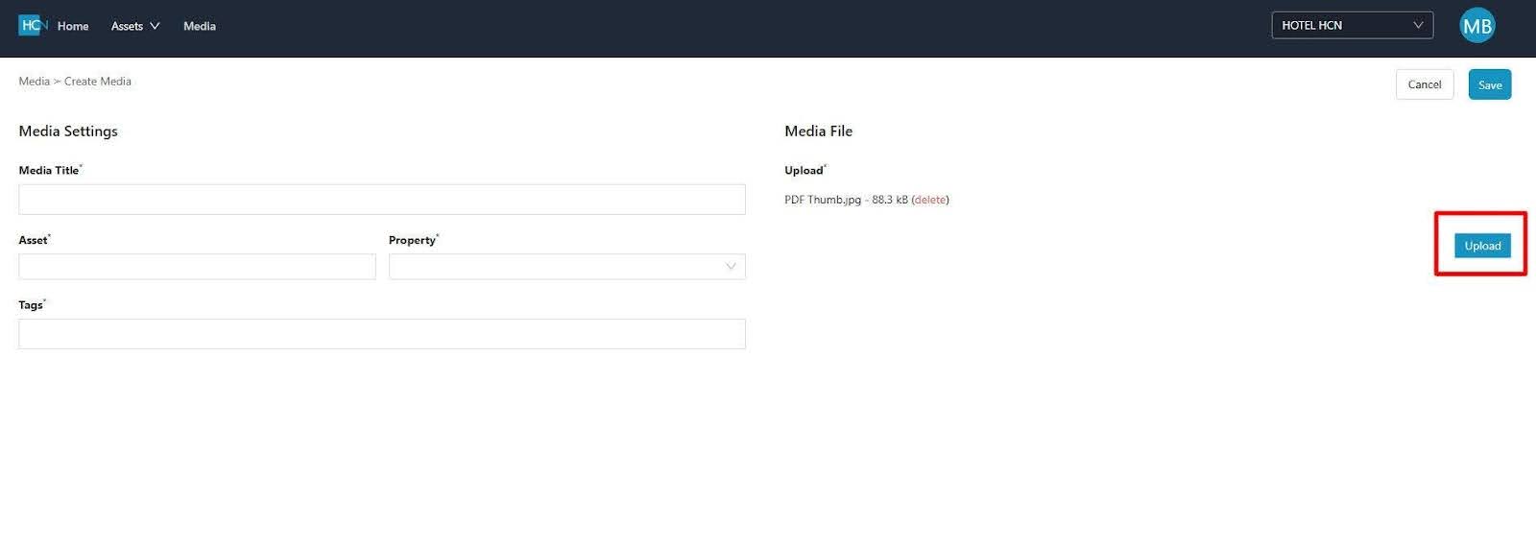
Task: Click into the Asset input field
Action: (x=197, y=267)
